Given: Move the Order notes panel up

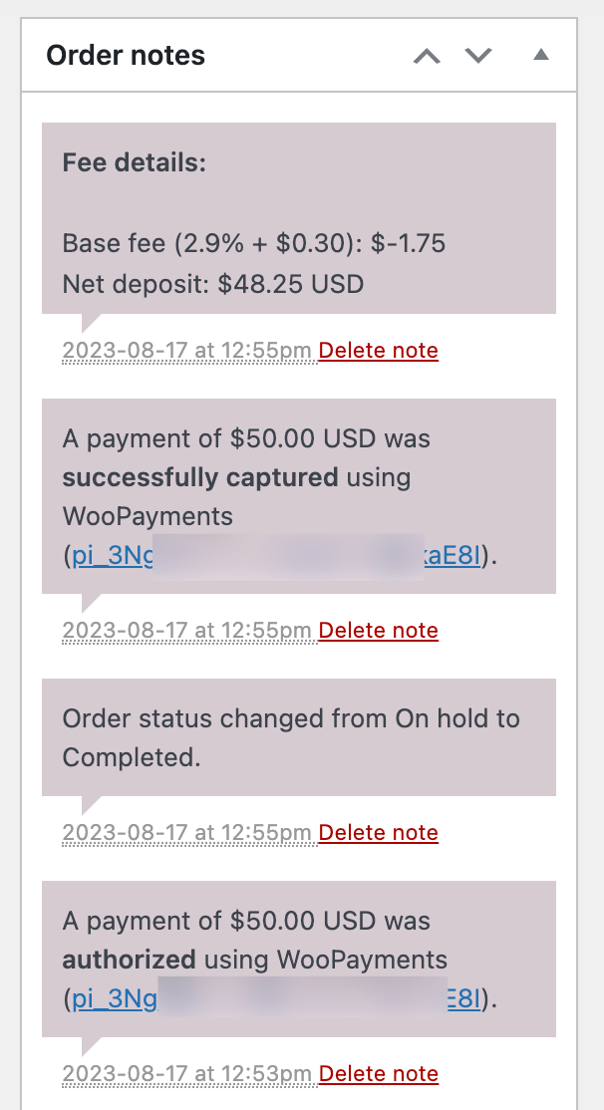Looking at the screenshot, I should pos(427,56).
